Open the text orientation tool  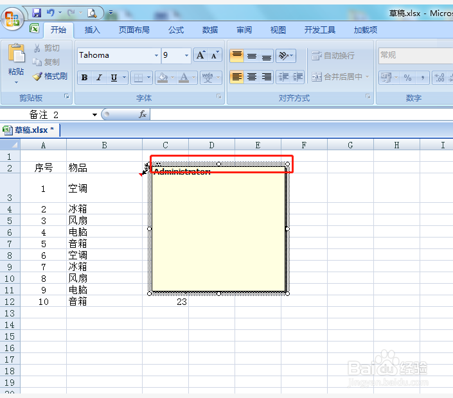286,55
